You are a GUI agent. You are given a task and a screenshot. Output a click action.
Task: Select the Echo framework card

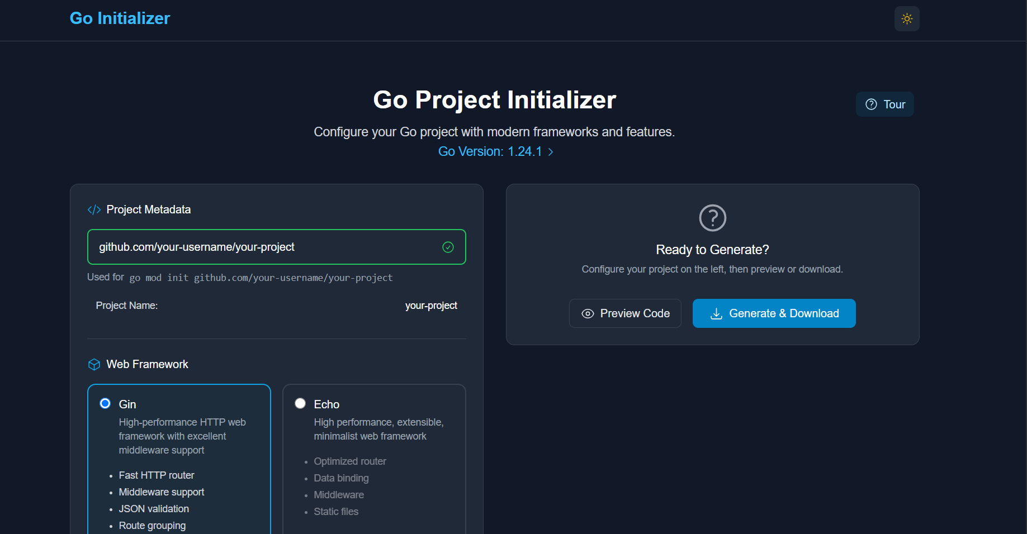374,464
